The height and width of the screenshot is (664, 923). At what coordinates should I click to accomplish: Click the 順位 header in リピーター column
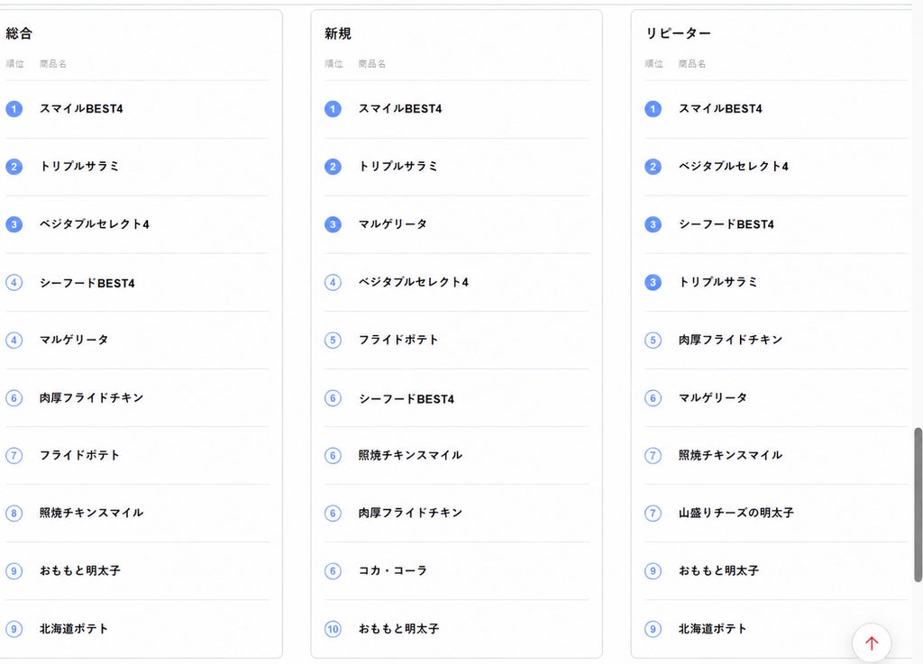653,64
